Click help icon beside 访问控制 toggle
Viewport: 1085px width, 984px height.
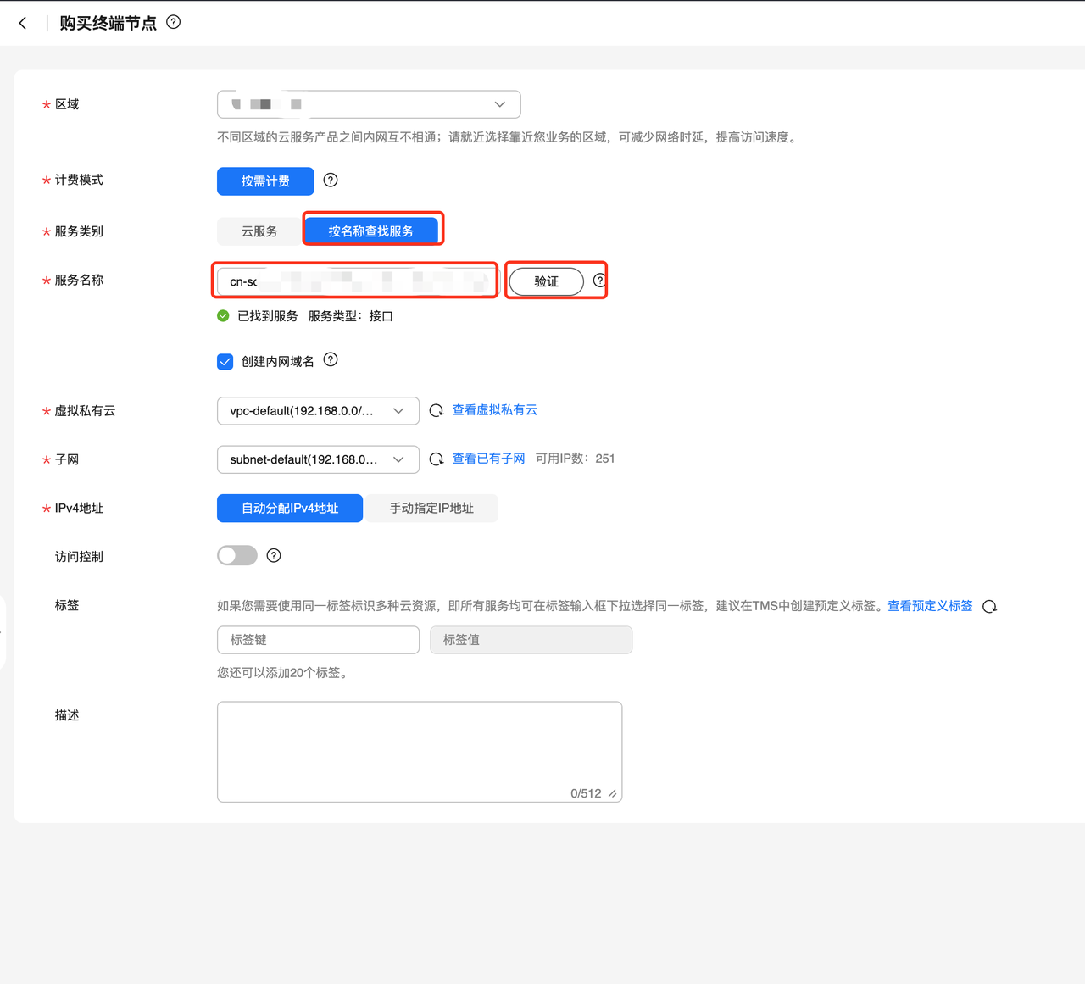pos(274,555)
